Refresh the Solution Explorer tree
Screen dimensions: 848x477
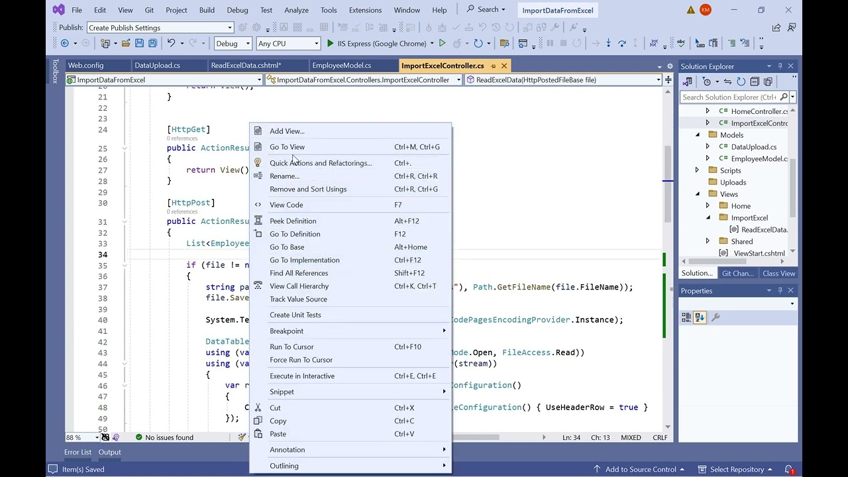point(741,81)
